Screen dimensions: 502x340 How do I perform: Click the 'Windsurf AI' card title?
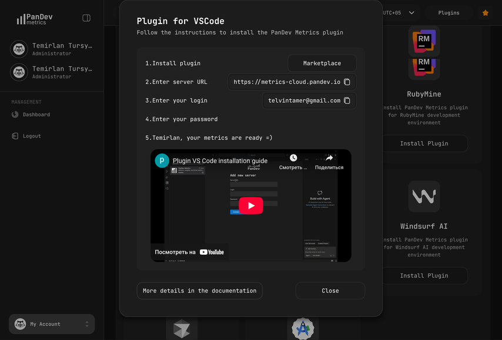coord(424,227)
